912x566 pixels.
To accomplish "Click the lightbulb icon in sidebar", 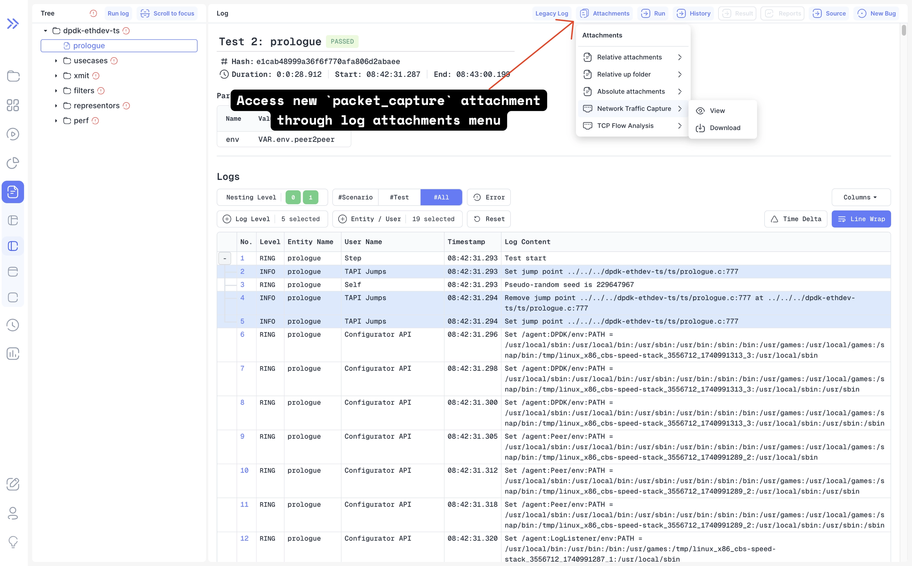I will point(13,541).
